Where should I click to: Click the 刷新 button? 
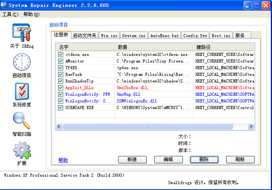[x=240, y=160]
